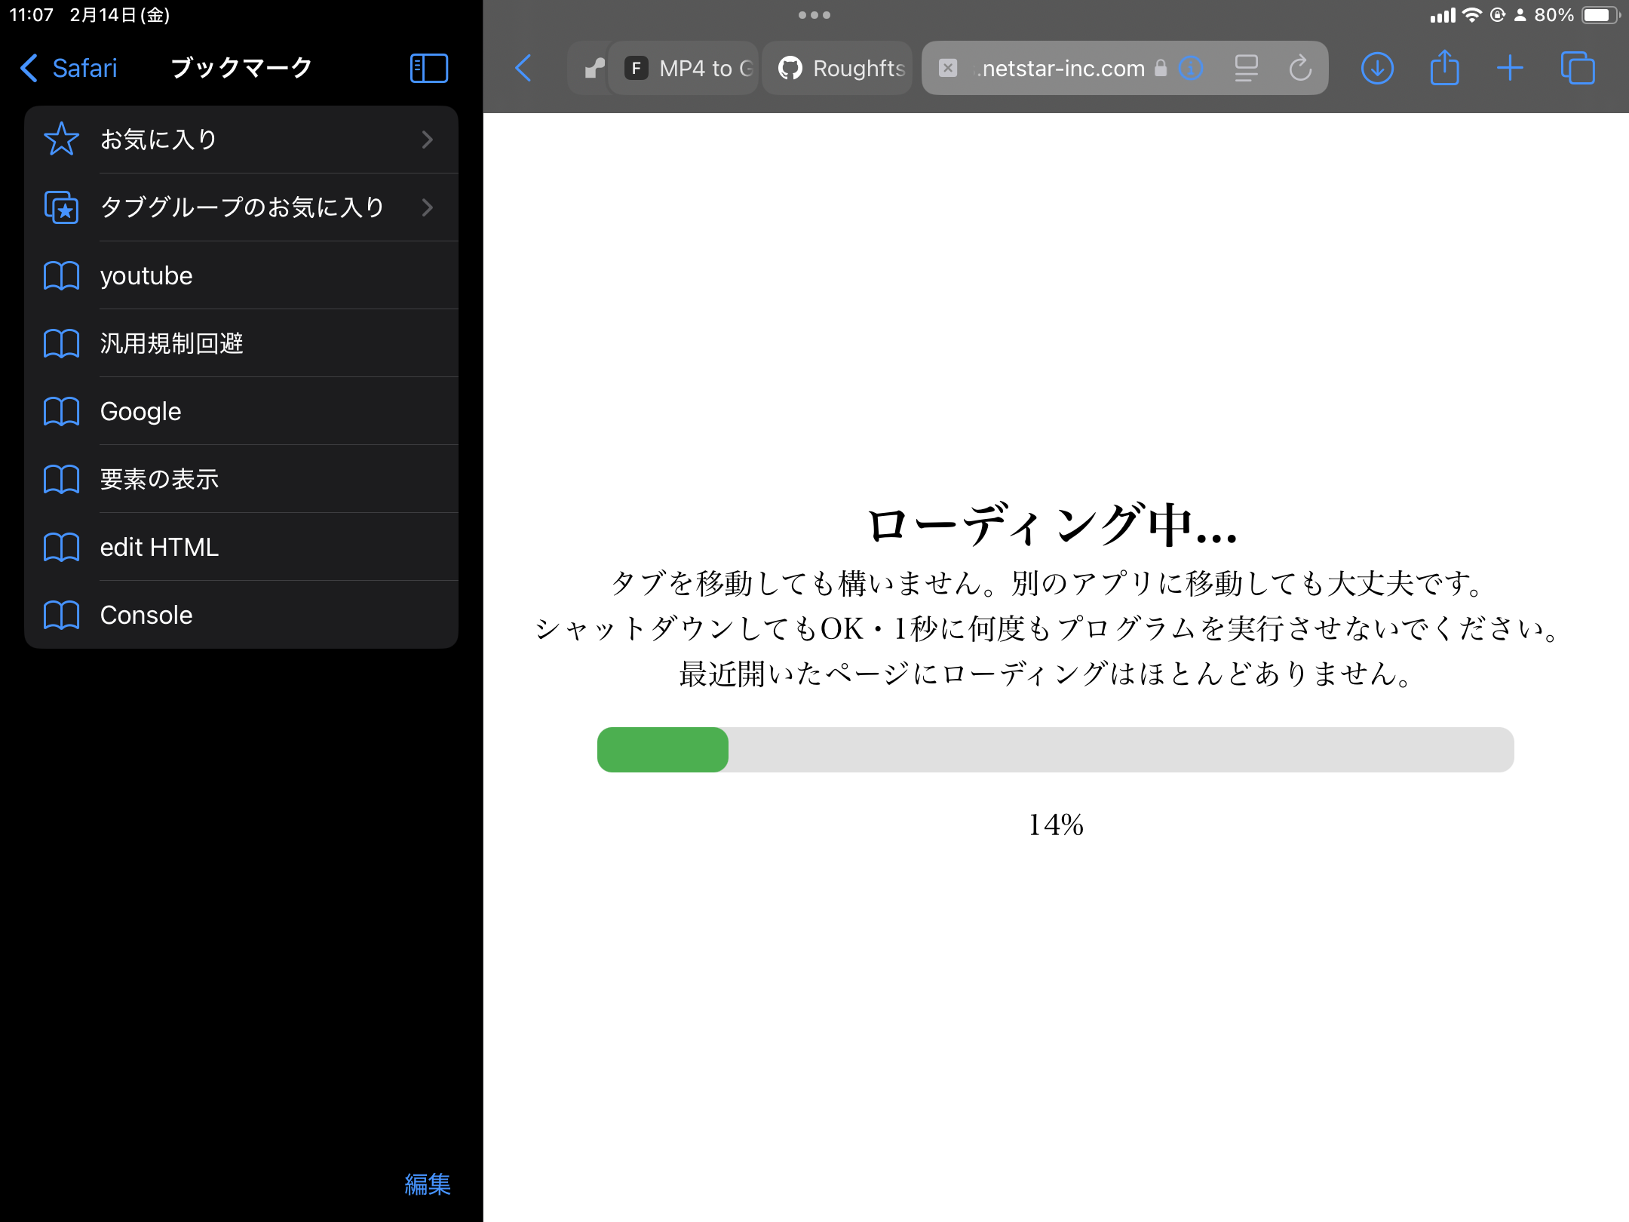The width and height of the screenshot is (1629, 1222).
Task: Open the downloads icon in toolbar
Action: pyautogui.click(x=1377, y=69)
